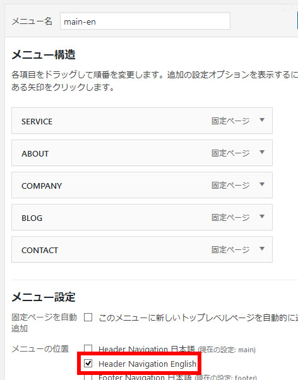Click 固定ページ type label on CONTACT item
298x380 pixels.
point(230,249)
